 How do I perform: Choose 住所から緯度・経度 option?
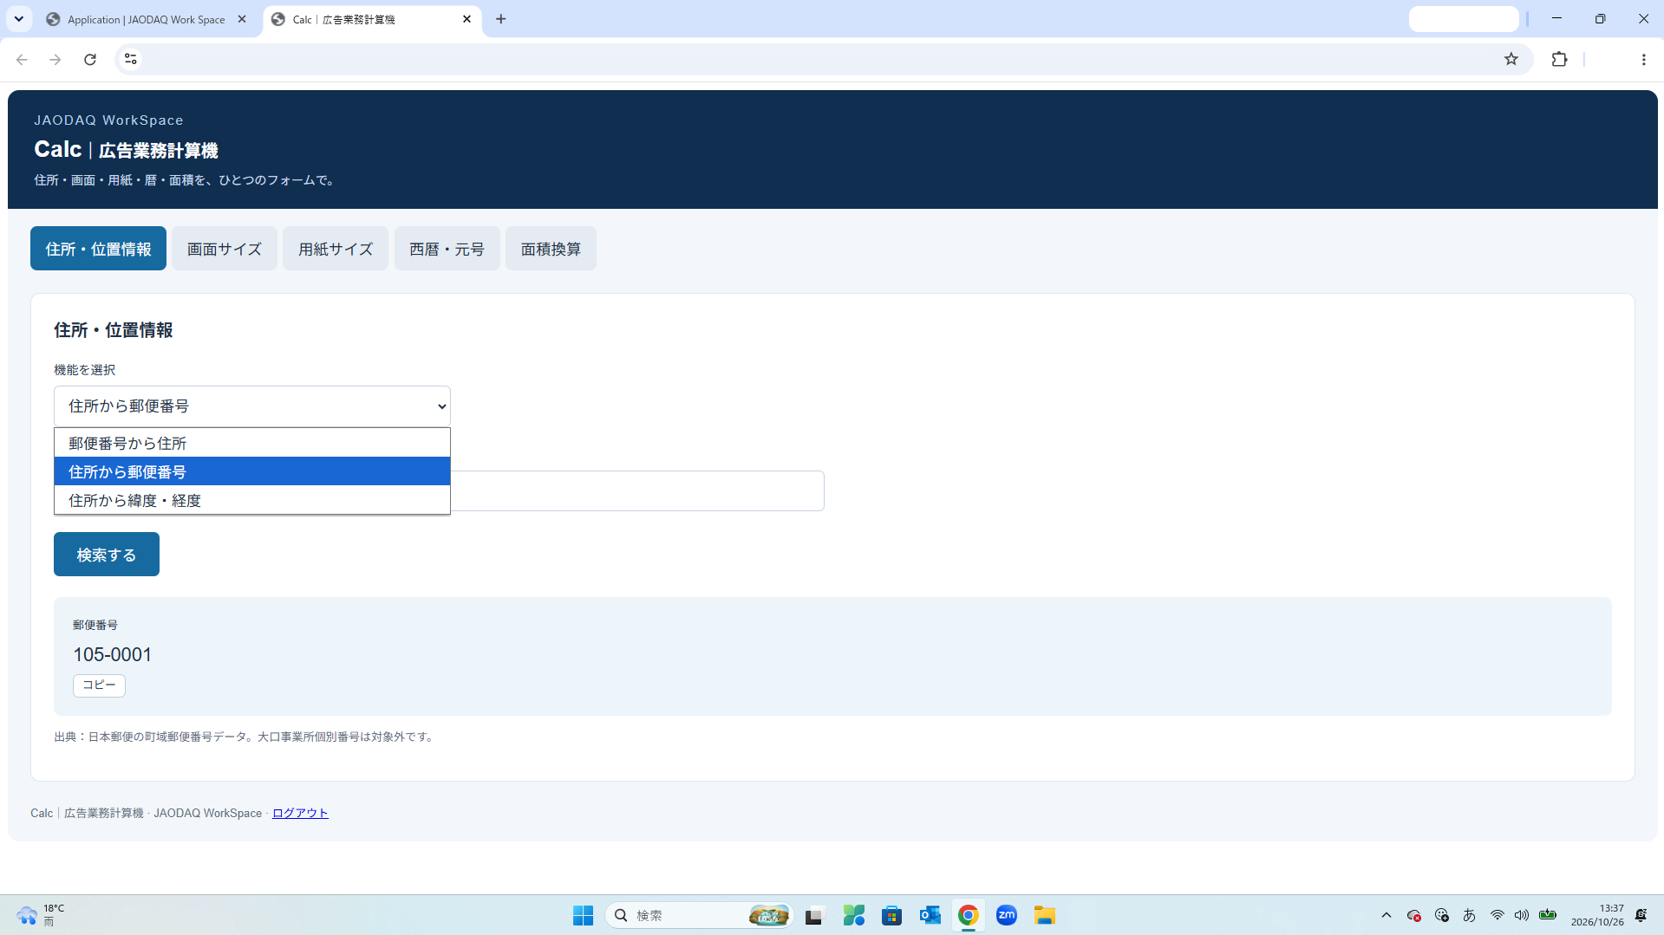[x=252, y=500]
